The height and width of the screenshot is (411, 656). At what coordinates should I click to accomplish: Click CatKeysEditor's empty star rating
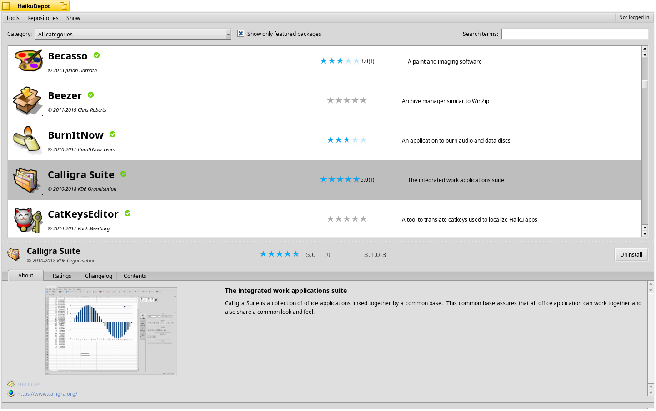pyautogui.click(x=347, y=219)
